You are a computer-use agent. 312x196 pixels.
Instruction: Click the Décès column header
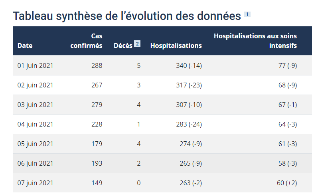[123, 46]
